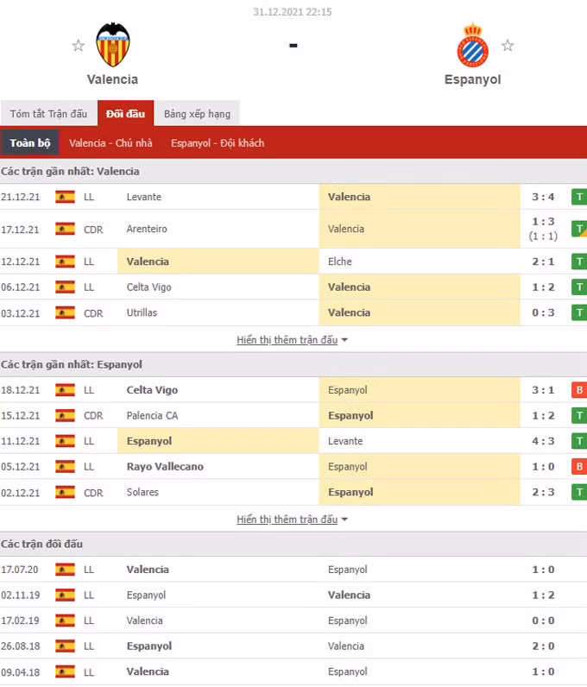The width and height of the screenshot is (587, 687).
Task: Switch to the Bảng xếp hạng tab
Action: (x=198, y=114)
